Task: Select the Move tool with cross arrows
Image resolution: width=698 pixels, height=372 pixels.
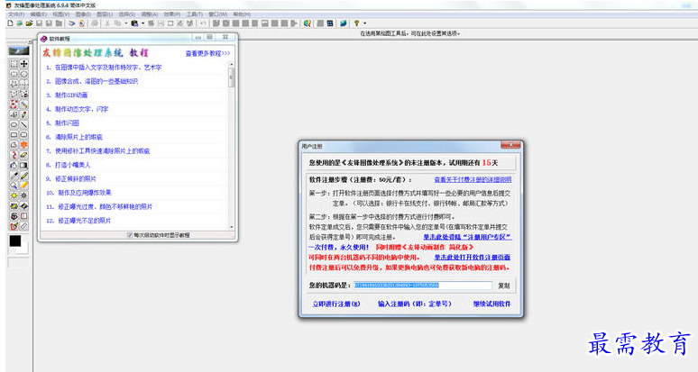Action: tap(23, 64)
